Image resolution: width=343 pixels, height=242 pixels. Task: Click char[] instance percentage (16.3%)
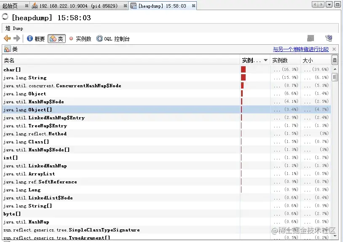click(x=290, y=70)
